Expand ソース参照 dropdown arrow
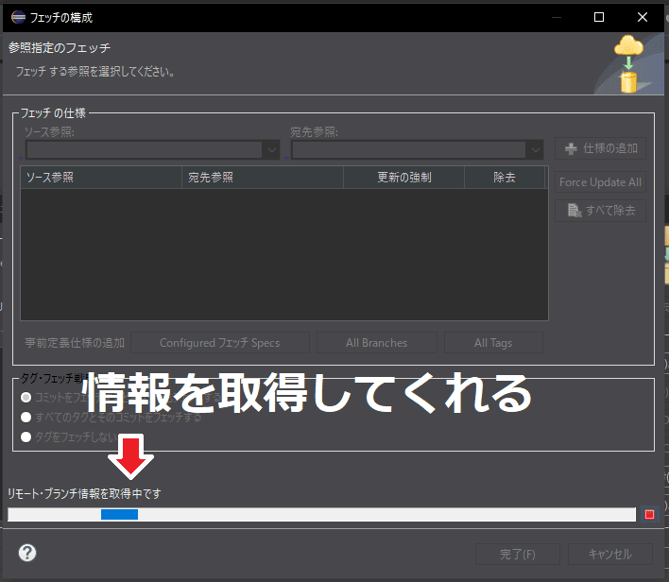Image resolution: width=669 pixels, height=582 pixels. tap(271, 149)
